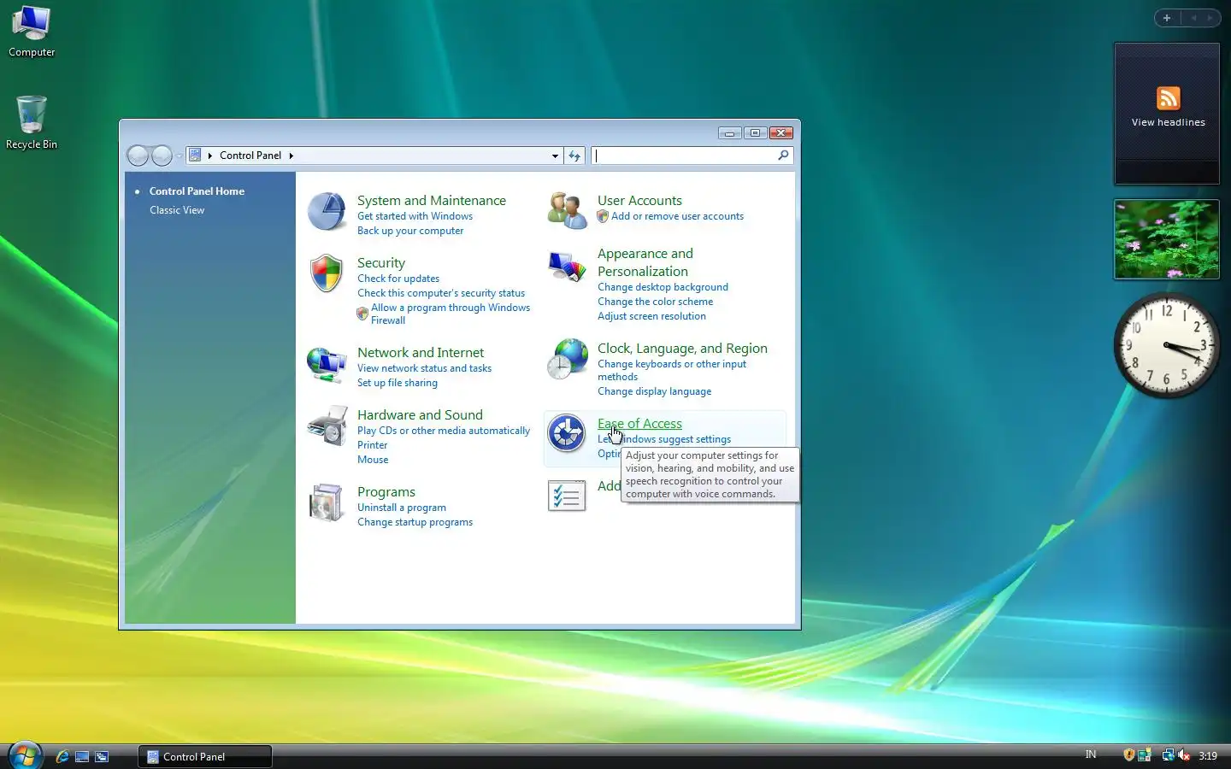Open the address bar history dropdown arrow

555,156
